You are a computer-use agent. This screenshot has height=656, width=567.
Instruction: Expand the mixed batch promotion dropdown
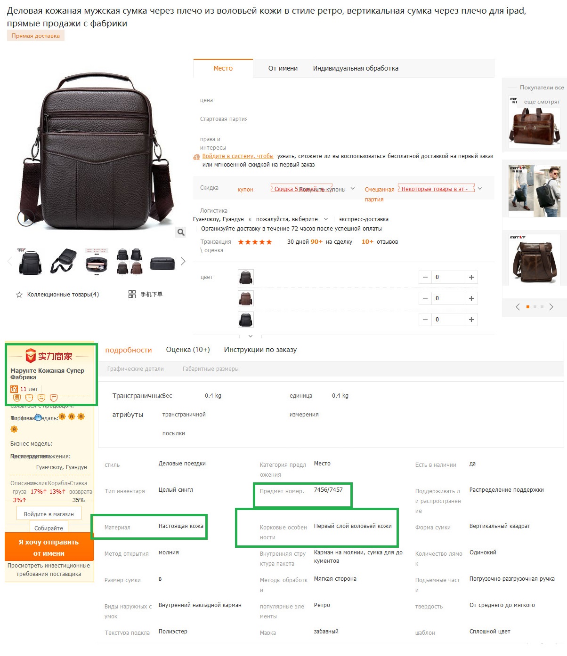480,189
